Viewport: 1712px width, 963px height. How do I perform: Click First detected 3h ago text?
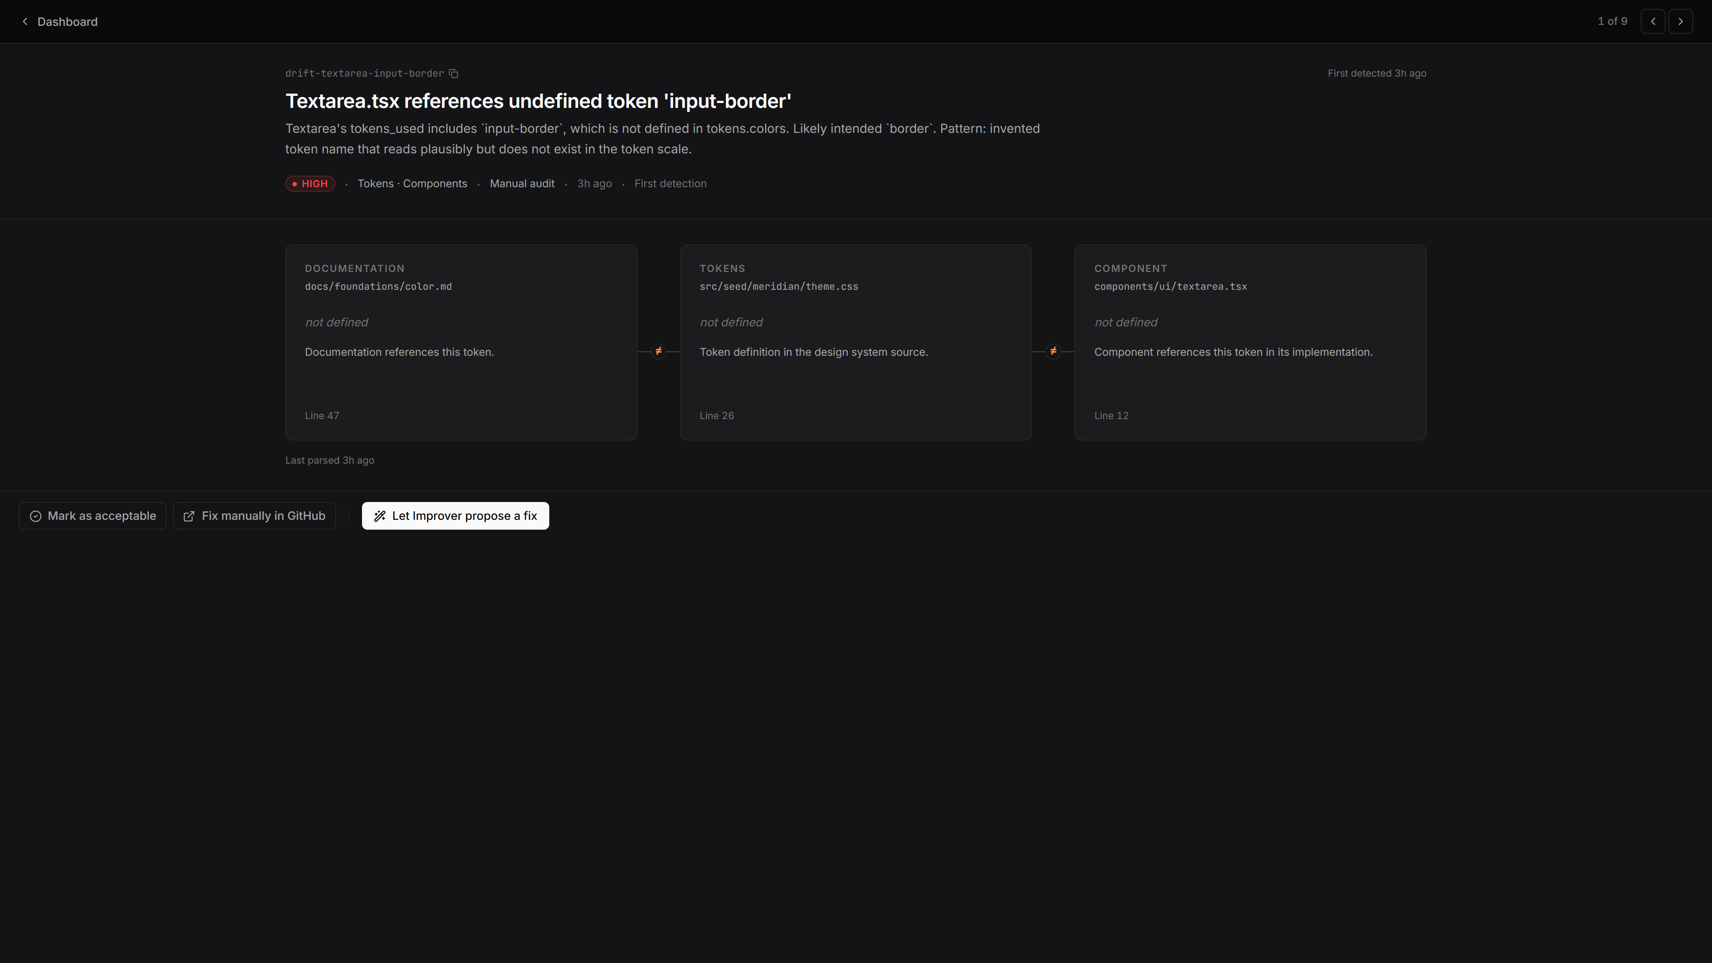point(1376,74)
